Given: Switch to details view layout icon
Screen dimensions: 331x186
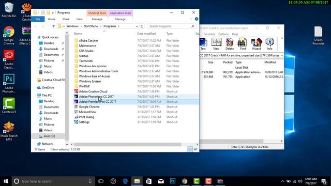Looking at the screenshot, I should (190, 149).
